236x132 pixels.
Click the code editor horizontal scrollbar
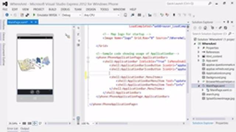coord(140,123)
